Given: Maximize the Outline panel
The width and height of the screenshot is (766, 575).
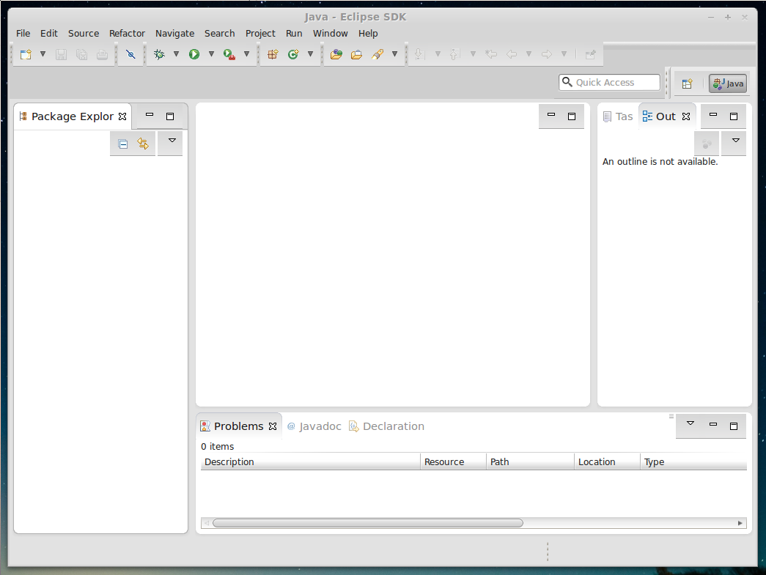Looking at the screenshot, I should point(734,116).
